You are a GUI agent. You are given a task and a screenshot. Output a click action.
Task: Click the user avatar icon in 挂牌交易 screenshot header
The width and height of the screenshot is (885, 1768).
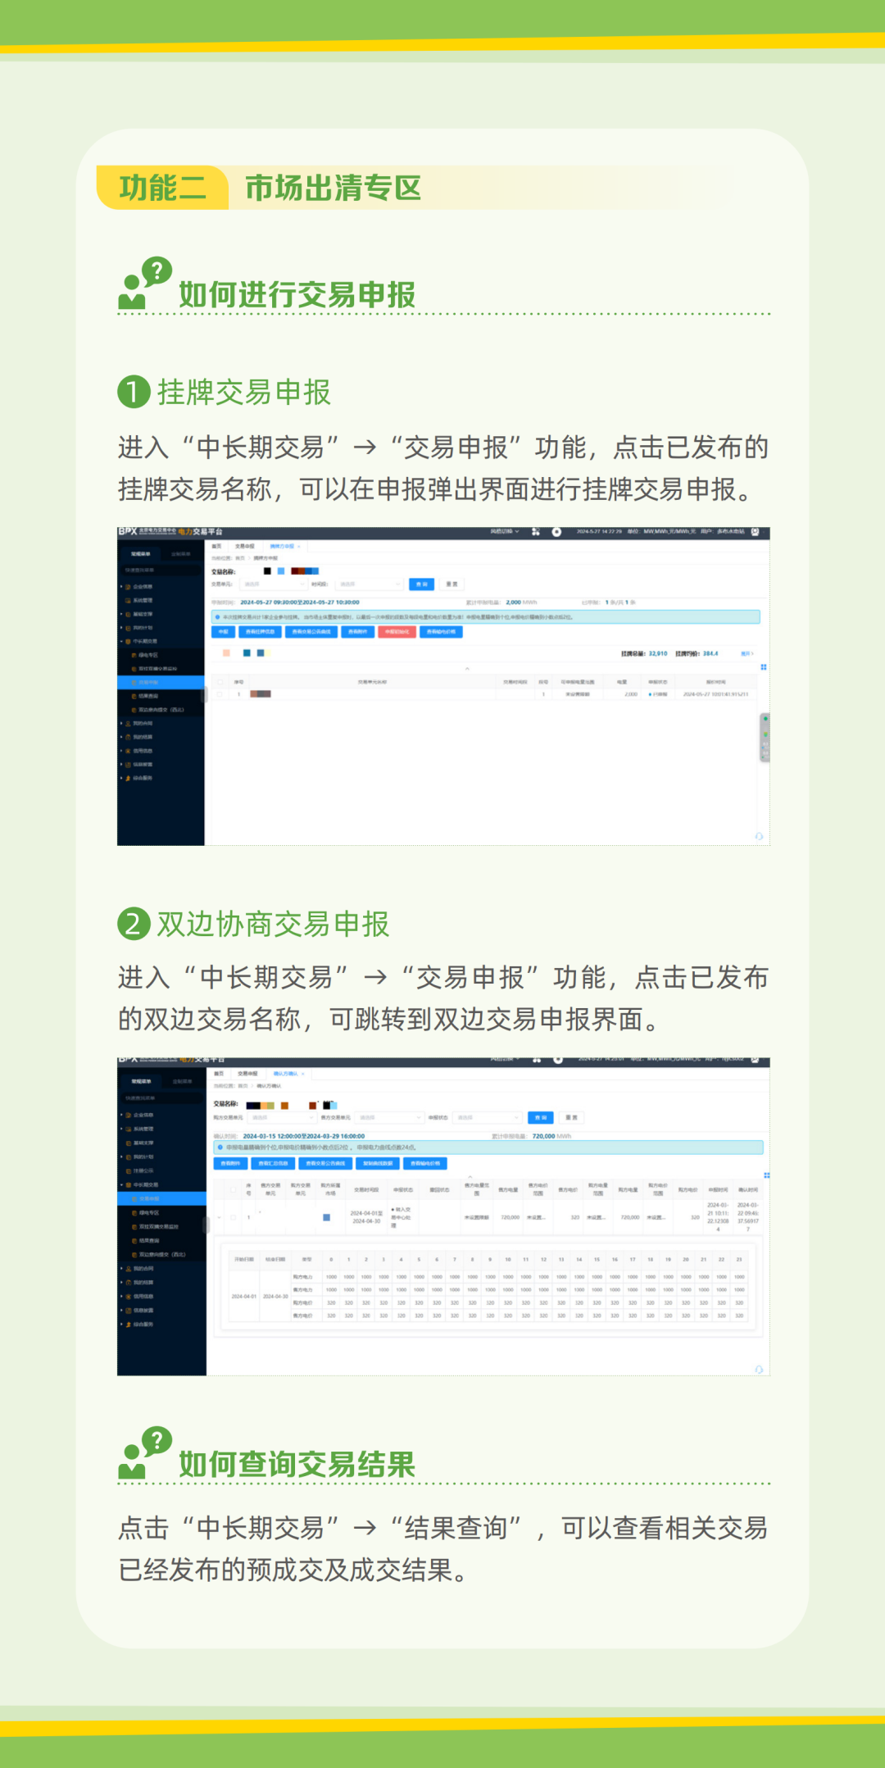[x=755, y=531]
